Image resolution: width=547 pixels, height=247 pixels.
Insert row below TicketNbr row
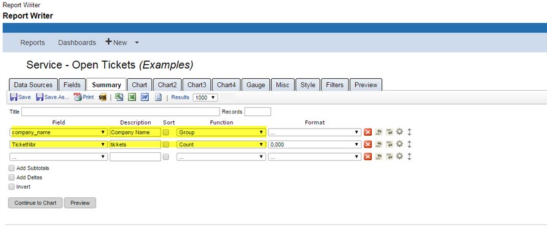[389, 144]
